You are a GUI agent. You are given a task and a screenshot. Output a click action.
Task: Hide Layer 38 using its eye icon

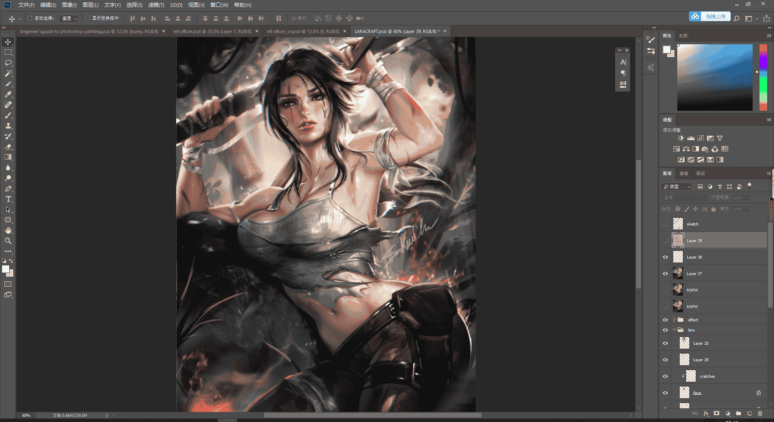[x=665, y=257]
